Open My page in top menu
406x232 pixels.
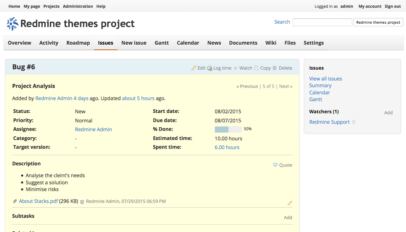32,6
